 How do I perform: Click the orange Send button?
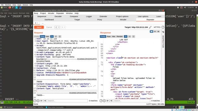coord(39,27)
